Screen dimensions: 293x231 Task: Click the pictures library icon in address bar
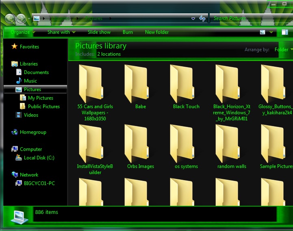click(x=37, y=18)
